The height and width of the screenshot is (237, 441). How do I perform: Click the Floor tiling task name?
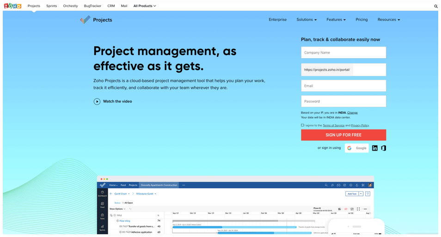point(125,221)
